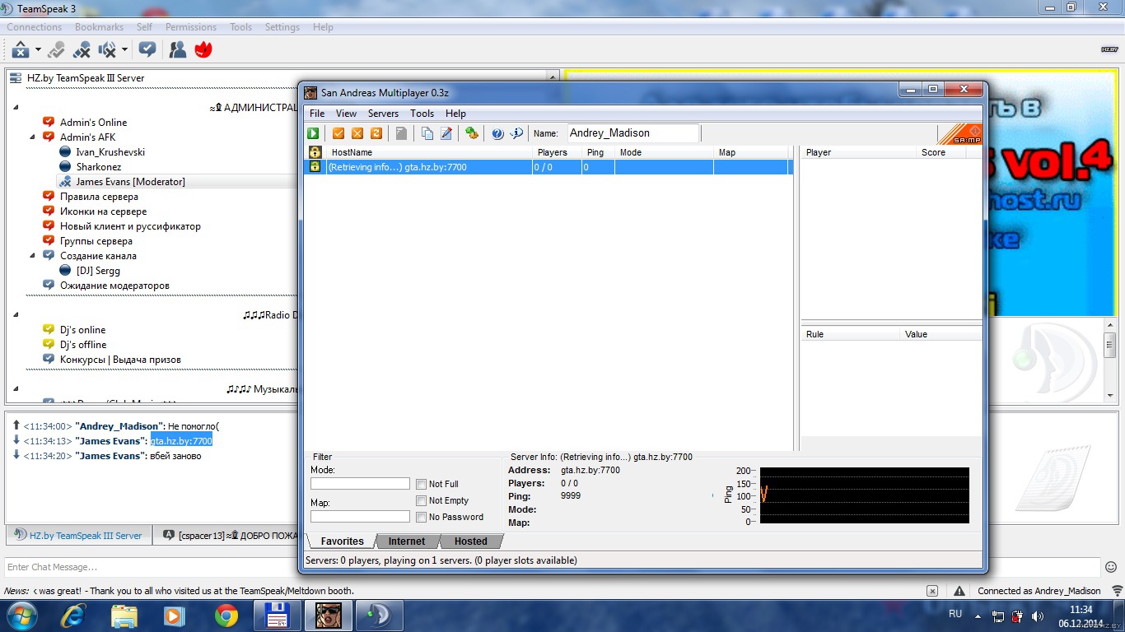The image size is (1125, 632).
Task: Select the Favorites tab
Action: click(x=342, y=541)
